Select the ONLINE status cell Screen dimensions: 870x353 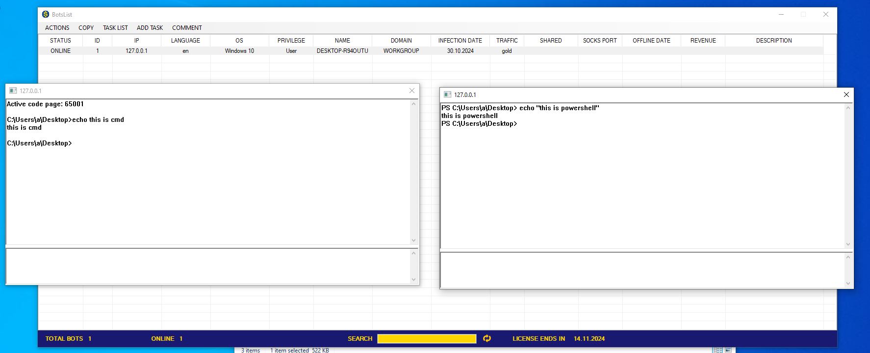pos(60,51)
